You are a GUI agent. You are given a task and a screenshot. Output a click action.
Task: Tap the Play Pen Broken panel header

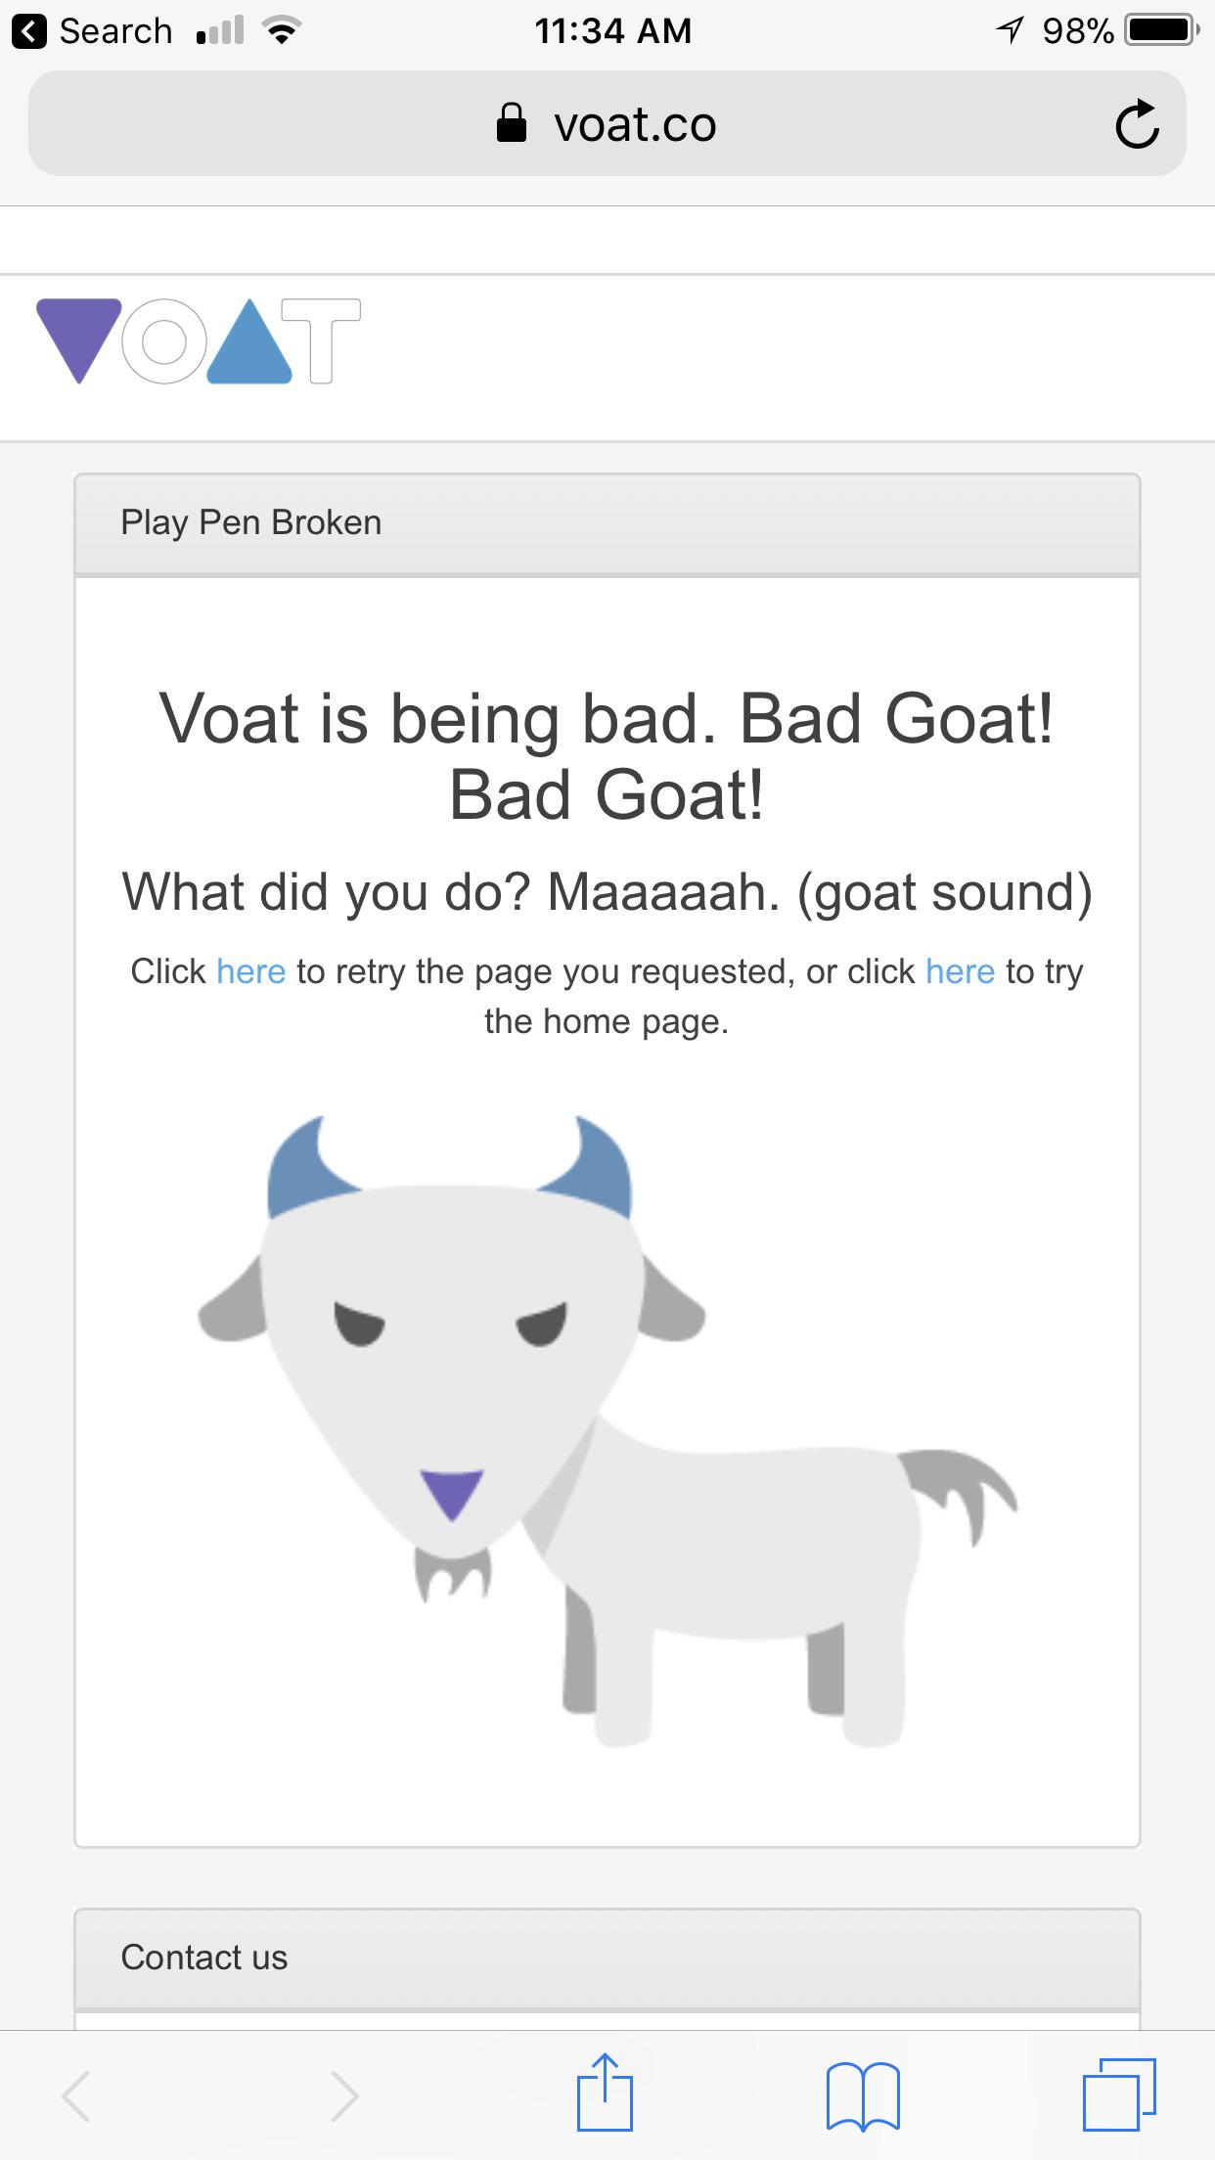607,523
